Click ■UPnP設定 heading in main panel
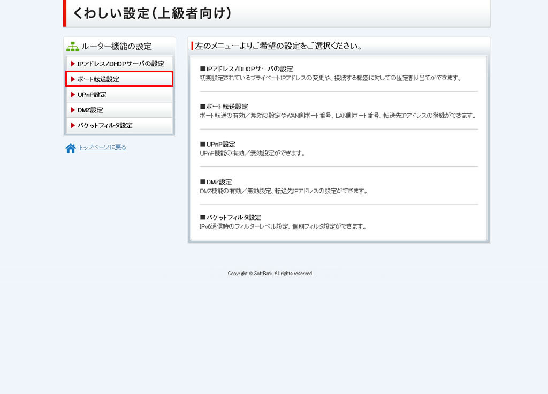The width and height of the screenshot is (548, 394). 218,145
